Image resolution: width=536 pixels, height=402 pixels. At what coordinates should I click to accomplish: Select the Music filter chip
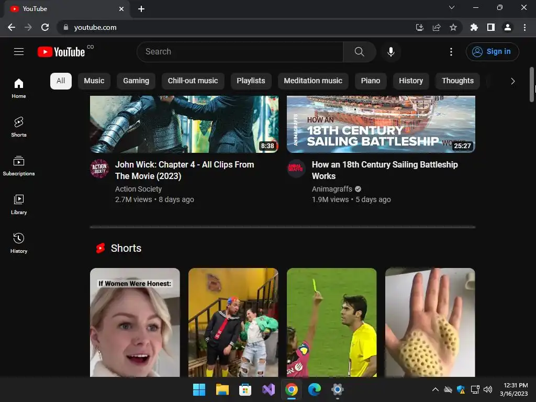click(x=94, y=81)
